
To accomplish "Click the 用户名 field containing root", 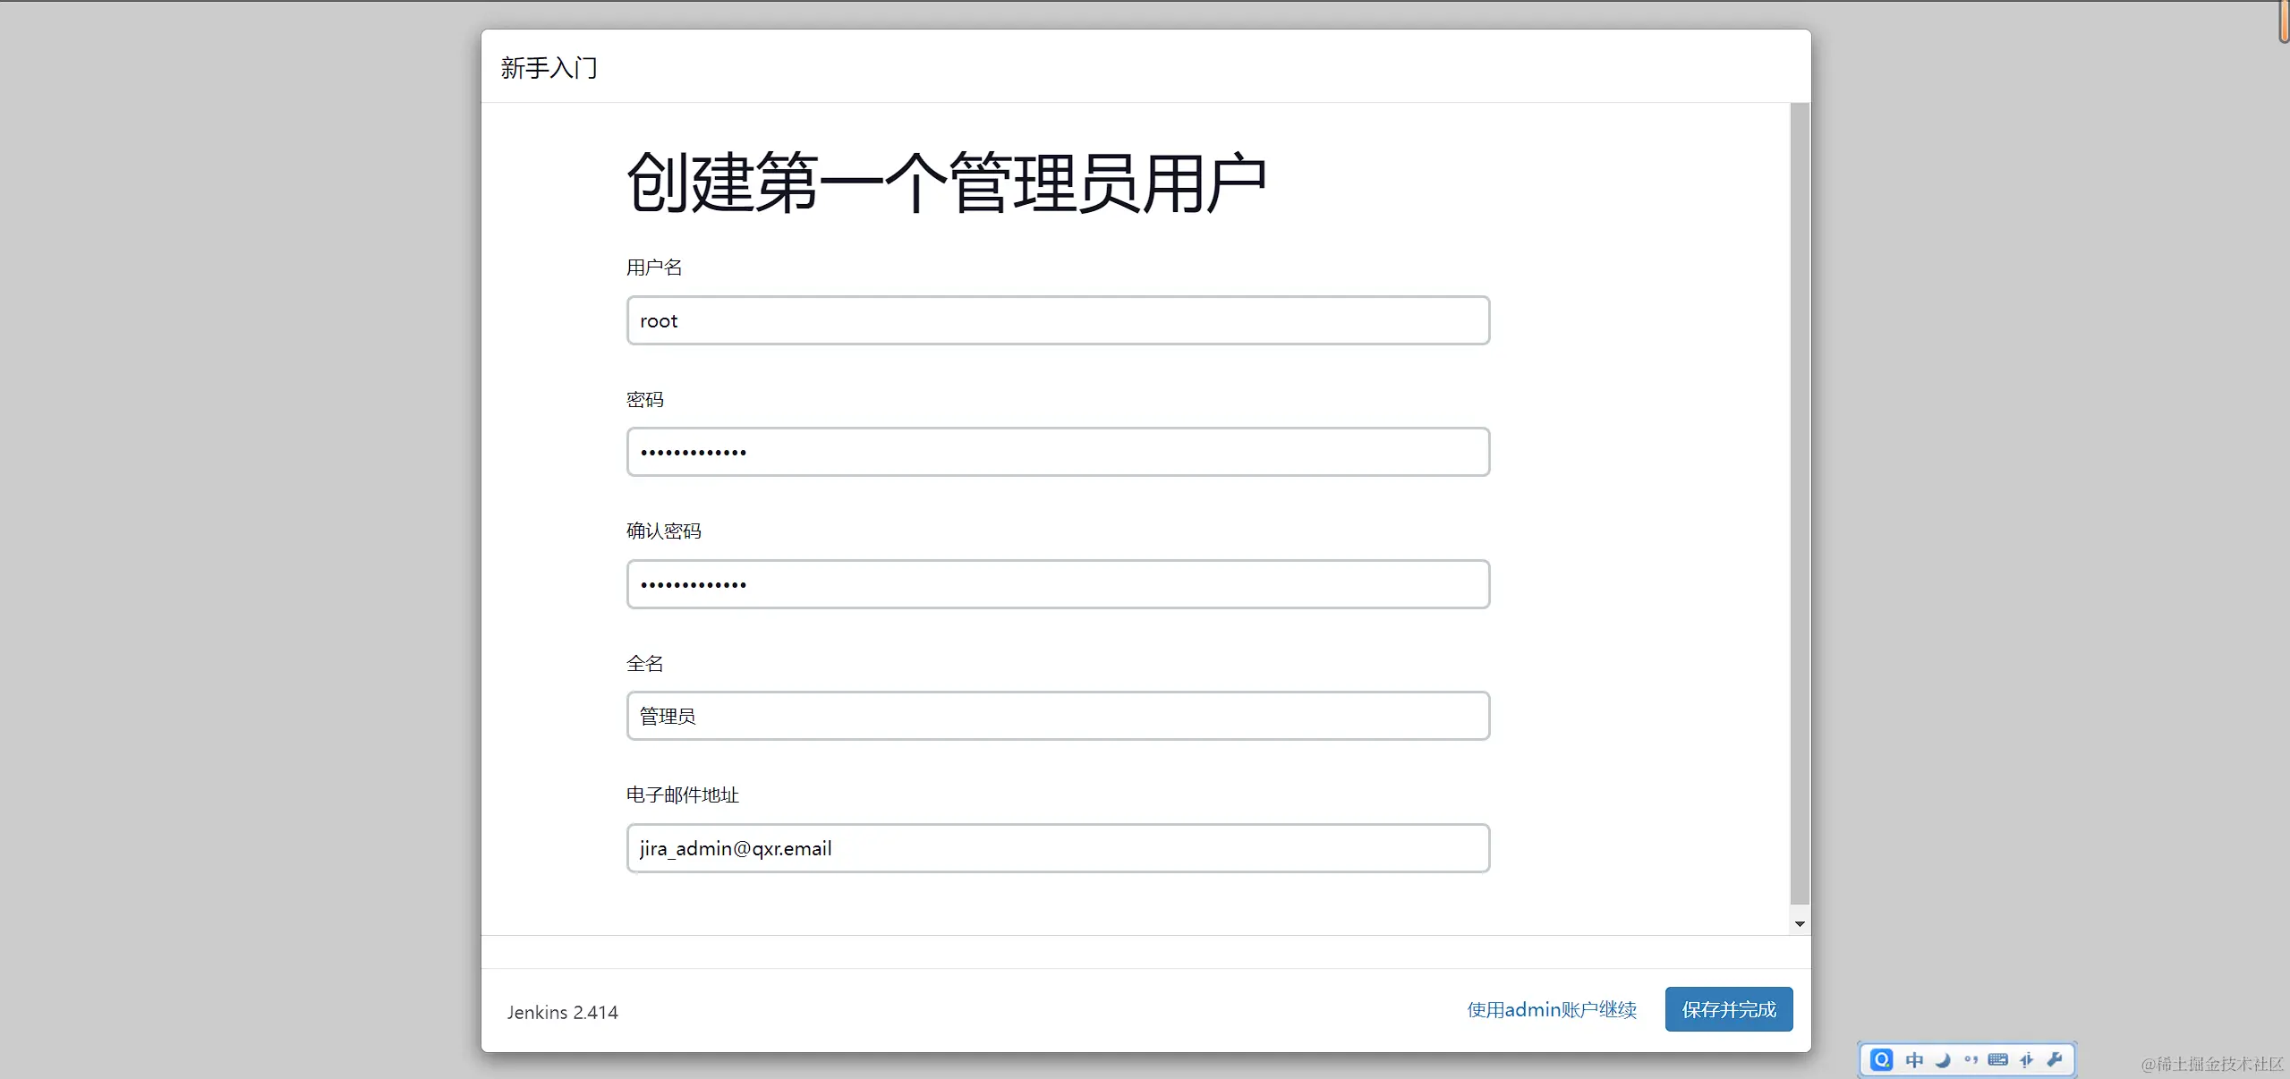I will [1058, 320].
